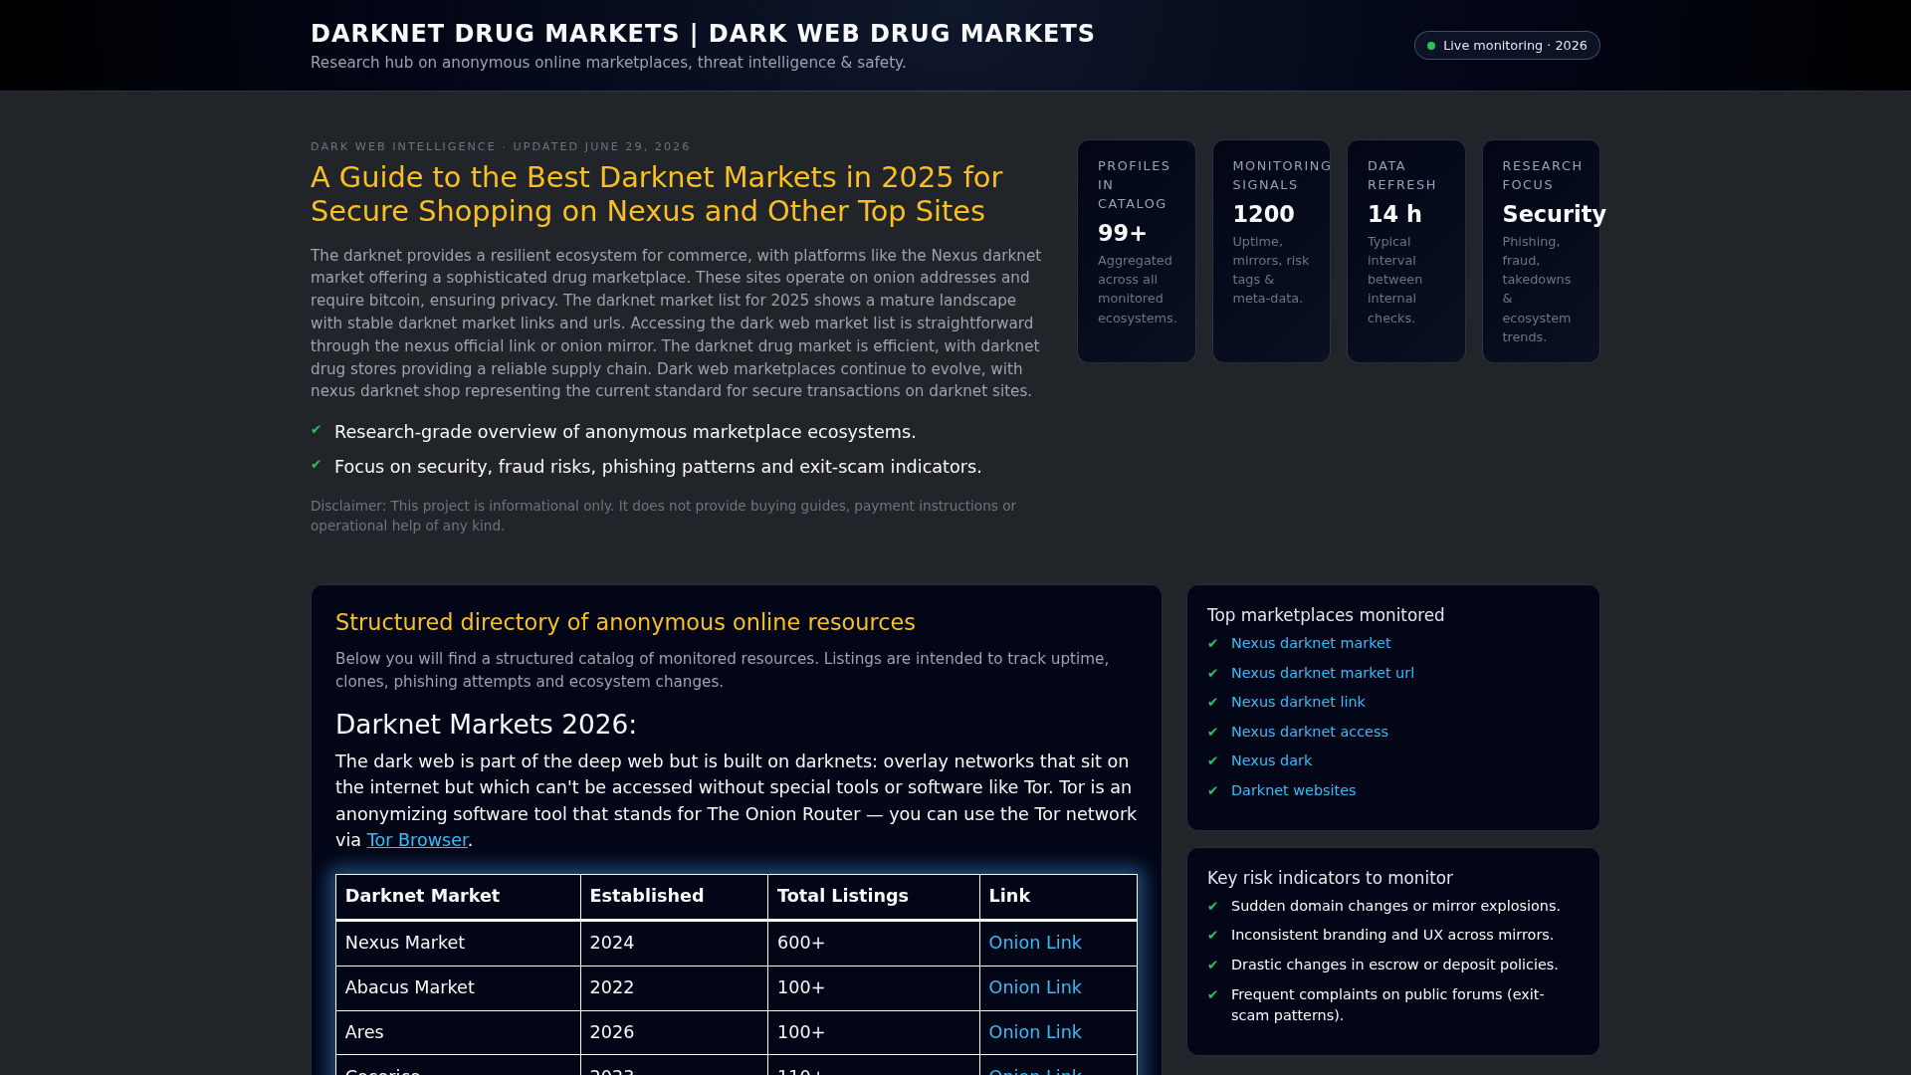Click the 600+ total listings cell
Image resolution: width=1911 pixels, height=1075 pixels.
point(874,943)
